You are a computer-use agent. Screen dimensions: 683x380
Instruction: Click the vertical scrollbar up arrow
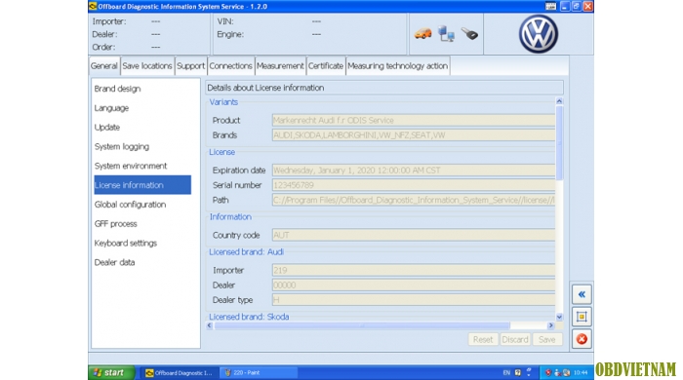point(559,101)
